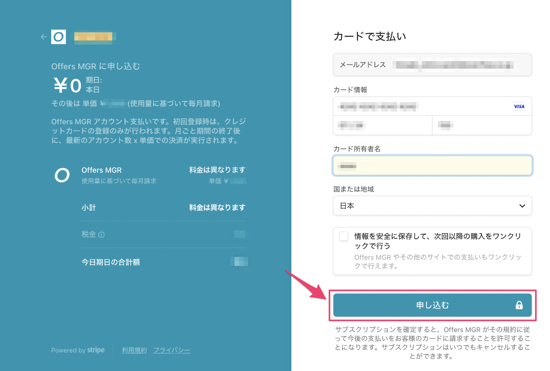Click the ¥0 amount text
Screen dimensions: 550x371
[x=68, y=85]
